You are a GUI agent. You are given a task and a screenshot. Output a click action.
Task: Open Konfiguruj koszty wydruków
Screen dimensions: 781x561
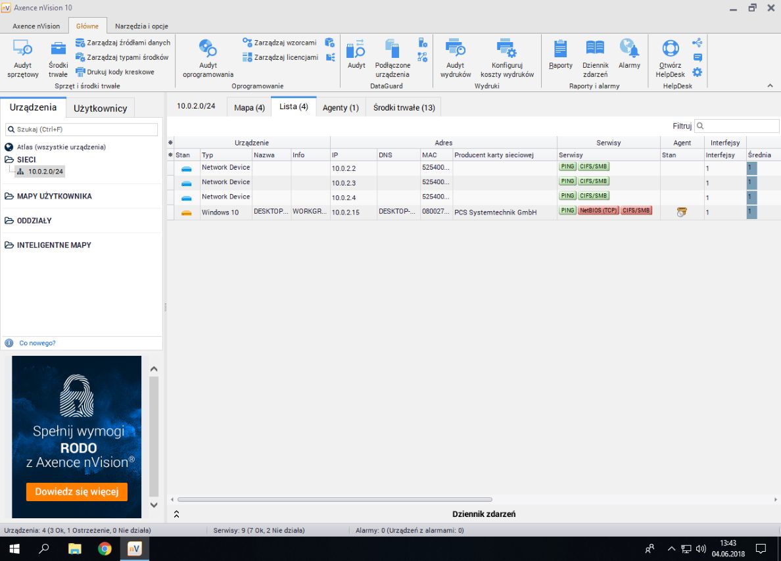(506, 58)
